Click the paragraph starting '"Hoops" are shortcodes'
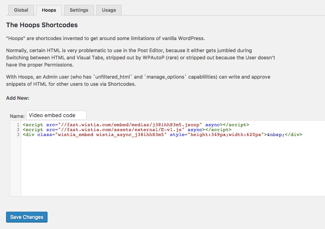Viewport: 325px width, 229px height. (105, 39)
